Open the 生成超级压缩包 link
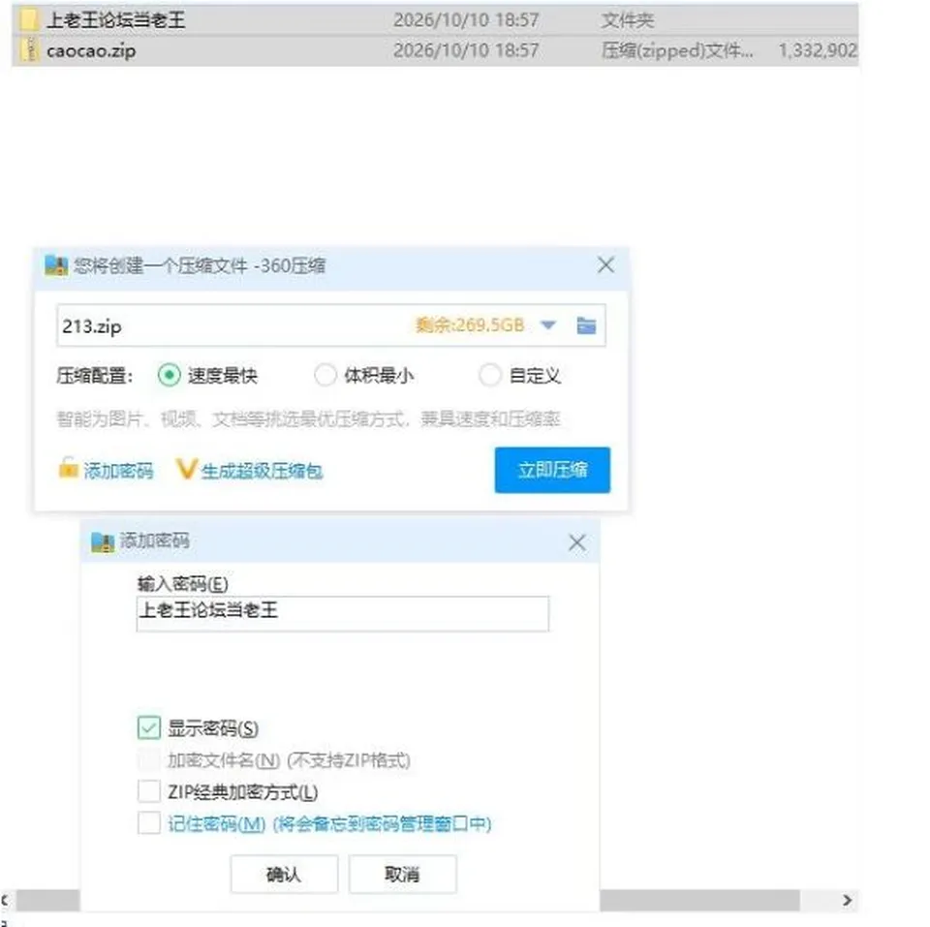Screen dimensions: 930x927 point(262,472)
